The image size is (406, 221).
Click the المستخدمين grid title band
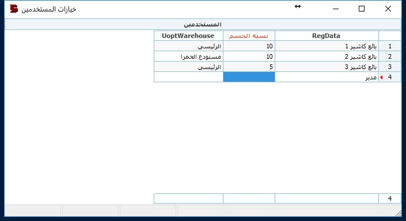(x=203, y=24)
